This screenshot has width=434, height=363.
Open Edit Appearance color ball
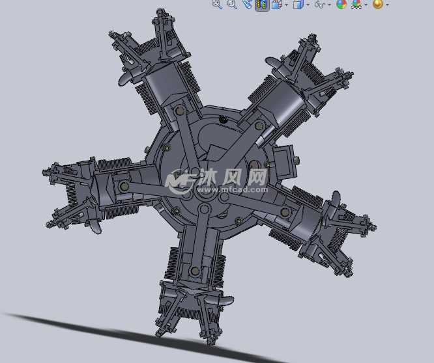tap(341, 5)
